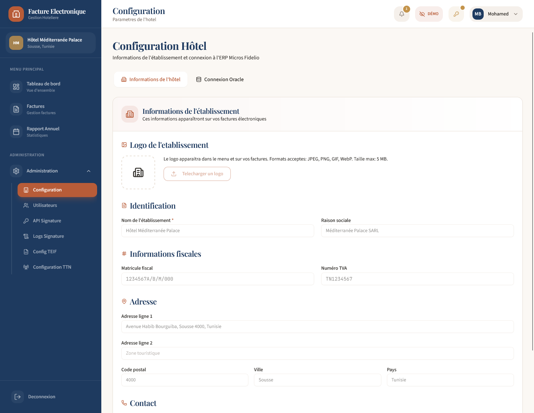Click the Telecharger un logo button
The height and width of the screenshot is (413, 534).
197,174
